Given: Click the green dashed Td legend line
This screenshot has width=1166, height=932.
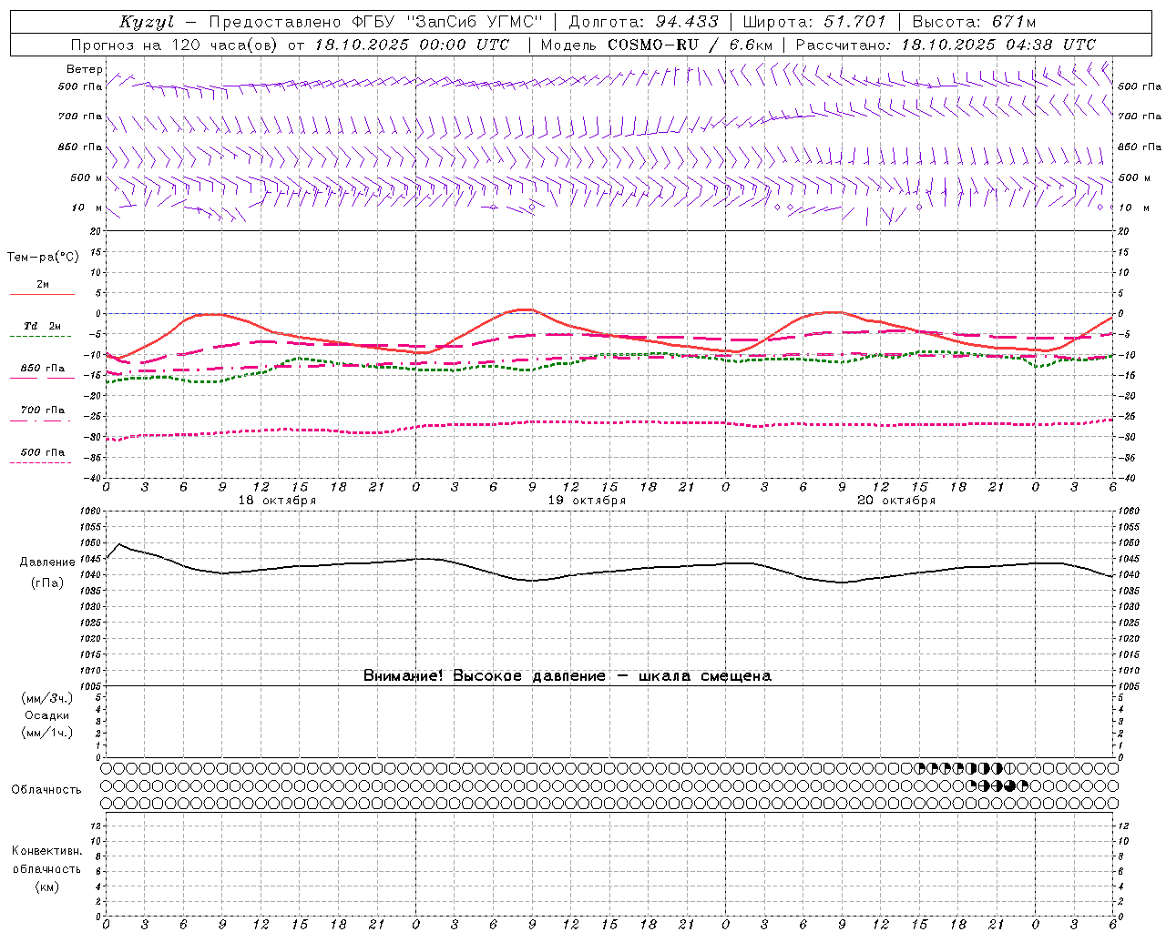Looking at the screenshot, I should pyautogui.click(x=41, y=336).
